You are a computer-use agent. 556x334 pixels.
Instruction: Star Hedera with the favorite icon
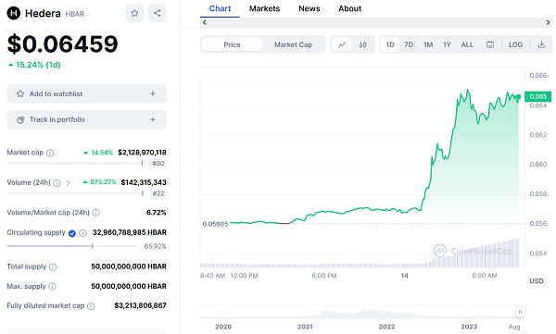point(134,14)
